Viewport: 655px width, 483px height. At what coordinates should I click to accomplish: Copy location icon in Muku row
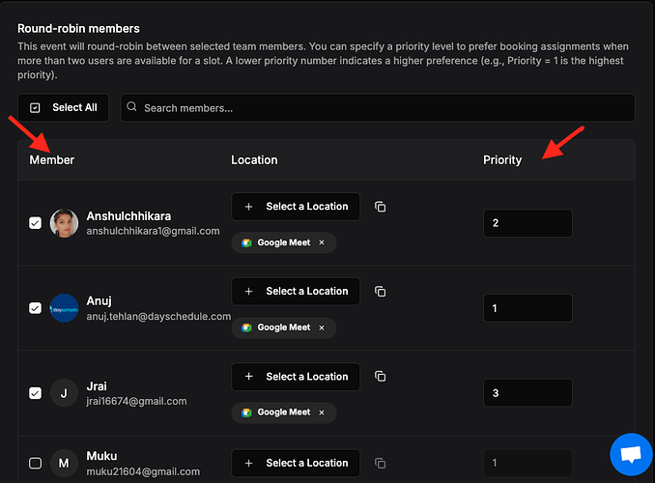tap(380, 463)
